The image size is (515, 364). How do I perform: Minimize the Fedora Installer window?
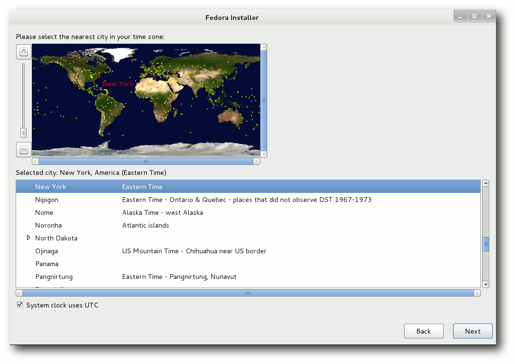pyautogui.click(x=460, y=16)
